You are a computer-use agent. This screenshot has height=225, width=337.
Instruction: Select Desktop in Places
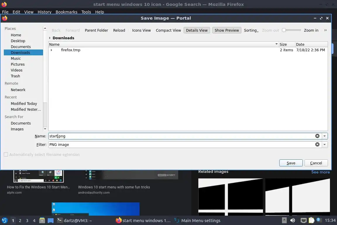coord(18,41)
